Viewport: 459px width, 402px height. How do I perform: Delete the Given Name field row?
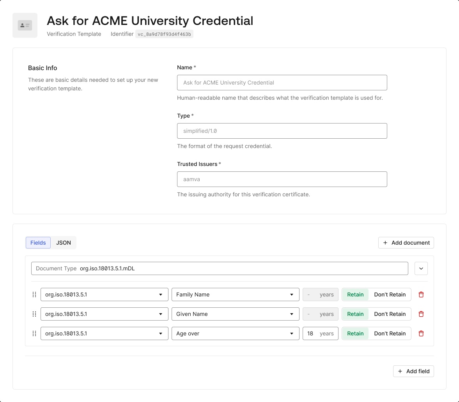point(421,314)
